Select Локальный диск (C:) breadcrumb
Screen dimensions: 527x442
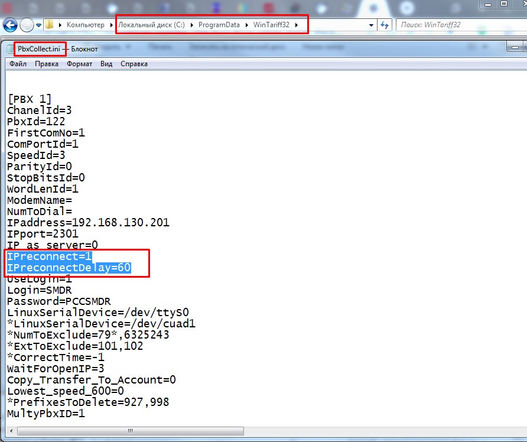152,25
